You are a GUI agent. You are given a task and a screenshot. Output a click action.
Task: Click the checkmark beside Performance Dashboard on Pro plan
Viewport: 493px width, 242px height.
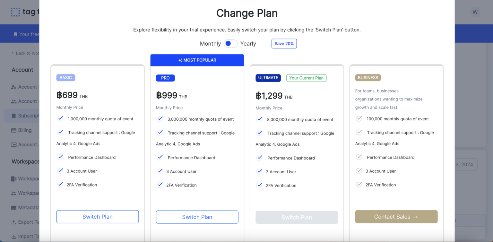[160, 157]
